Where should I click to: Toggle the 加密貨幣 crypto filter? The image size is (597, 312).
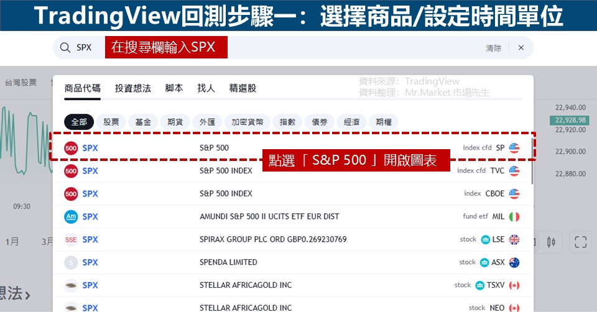pos(248,122)
